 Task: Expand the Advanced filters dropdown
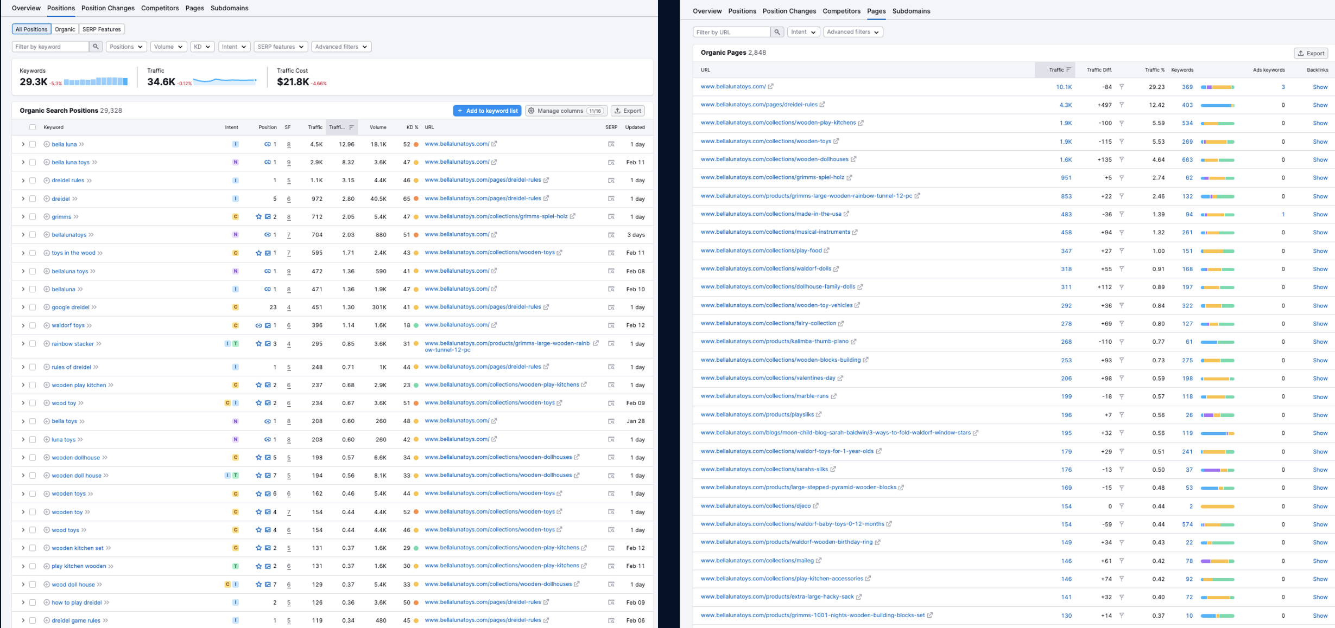point(341,47)
